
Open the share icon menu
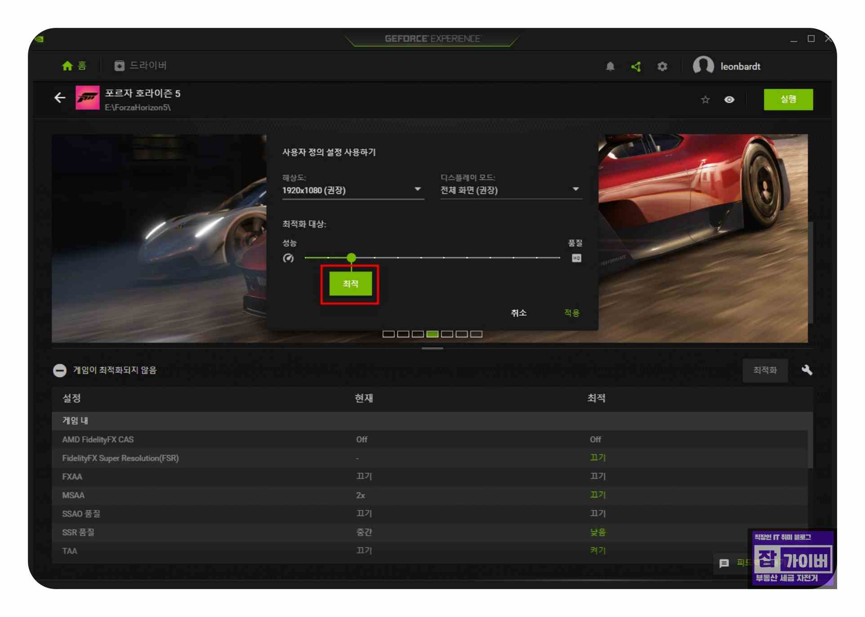(636, 67)
